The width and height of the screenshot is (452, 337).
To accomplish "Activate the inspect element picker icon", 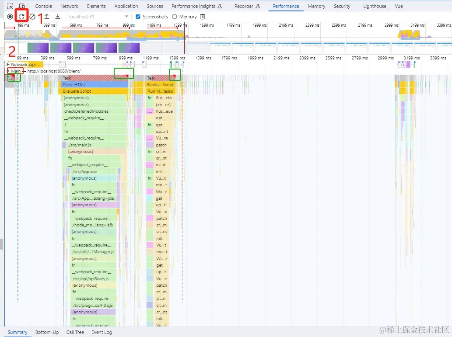I will pyautogui.click(x=10, y=6).
